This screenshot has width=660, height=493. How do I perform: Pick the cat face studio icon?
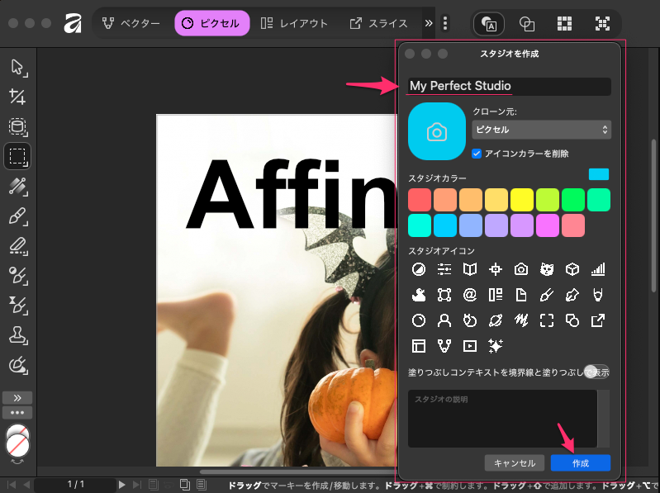(x=546, y=269)
